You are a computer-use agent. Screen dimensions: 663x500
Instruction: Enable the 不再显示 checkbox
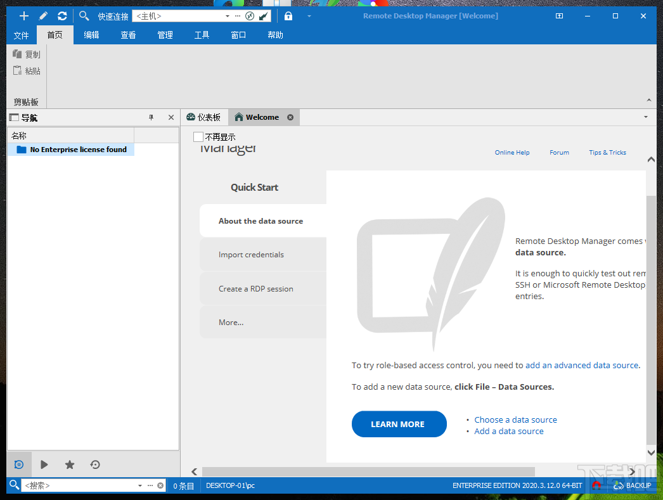pyautogui.click(x=198, y=136)
